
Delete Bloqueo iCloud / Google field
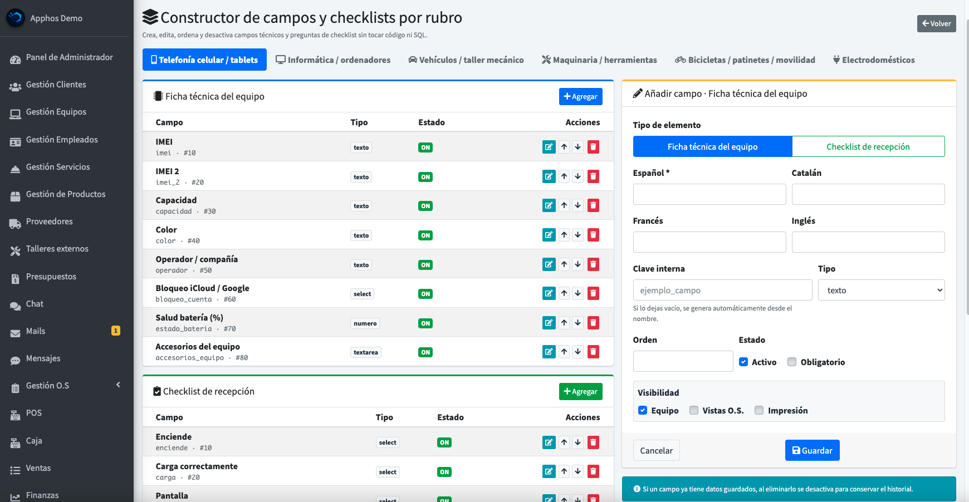coord(594,293)
